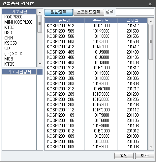Click the 기초자산상세 panel header

coord(19,72)
